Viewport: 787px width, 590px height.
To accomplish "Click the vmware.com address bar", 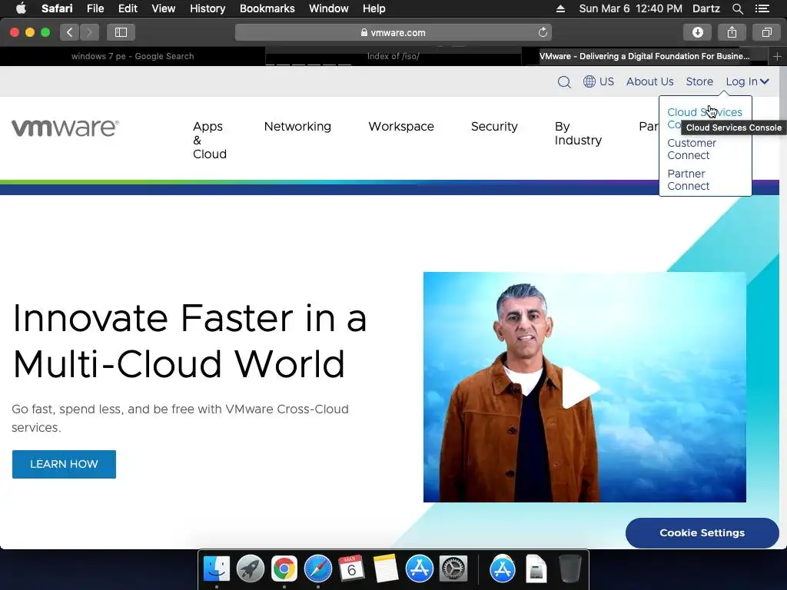I will click(x=393, y=32).
